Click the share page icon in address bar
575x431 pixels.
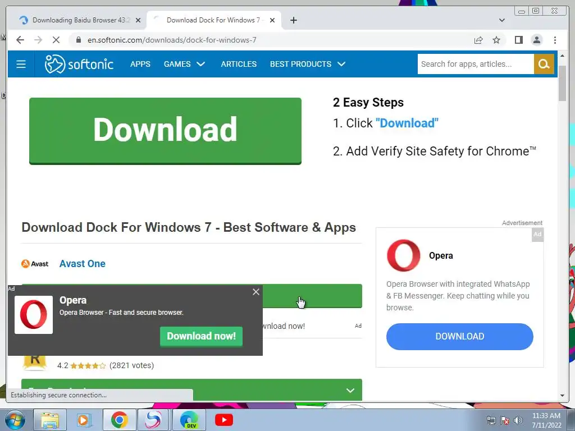478,40
